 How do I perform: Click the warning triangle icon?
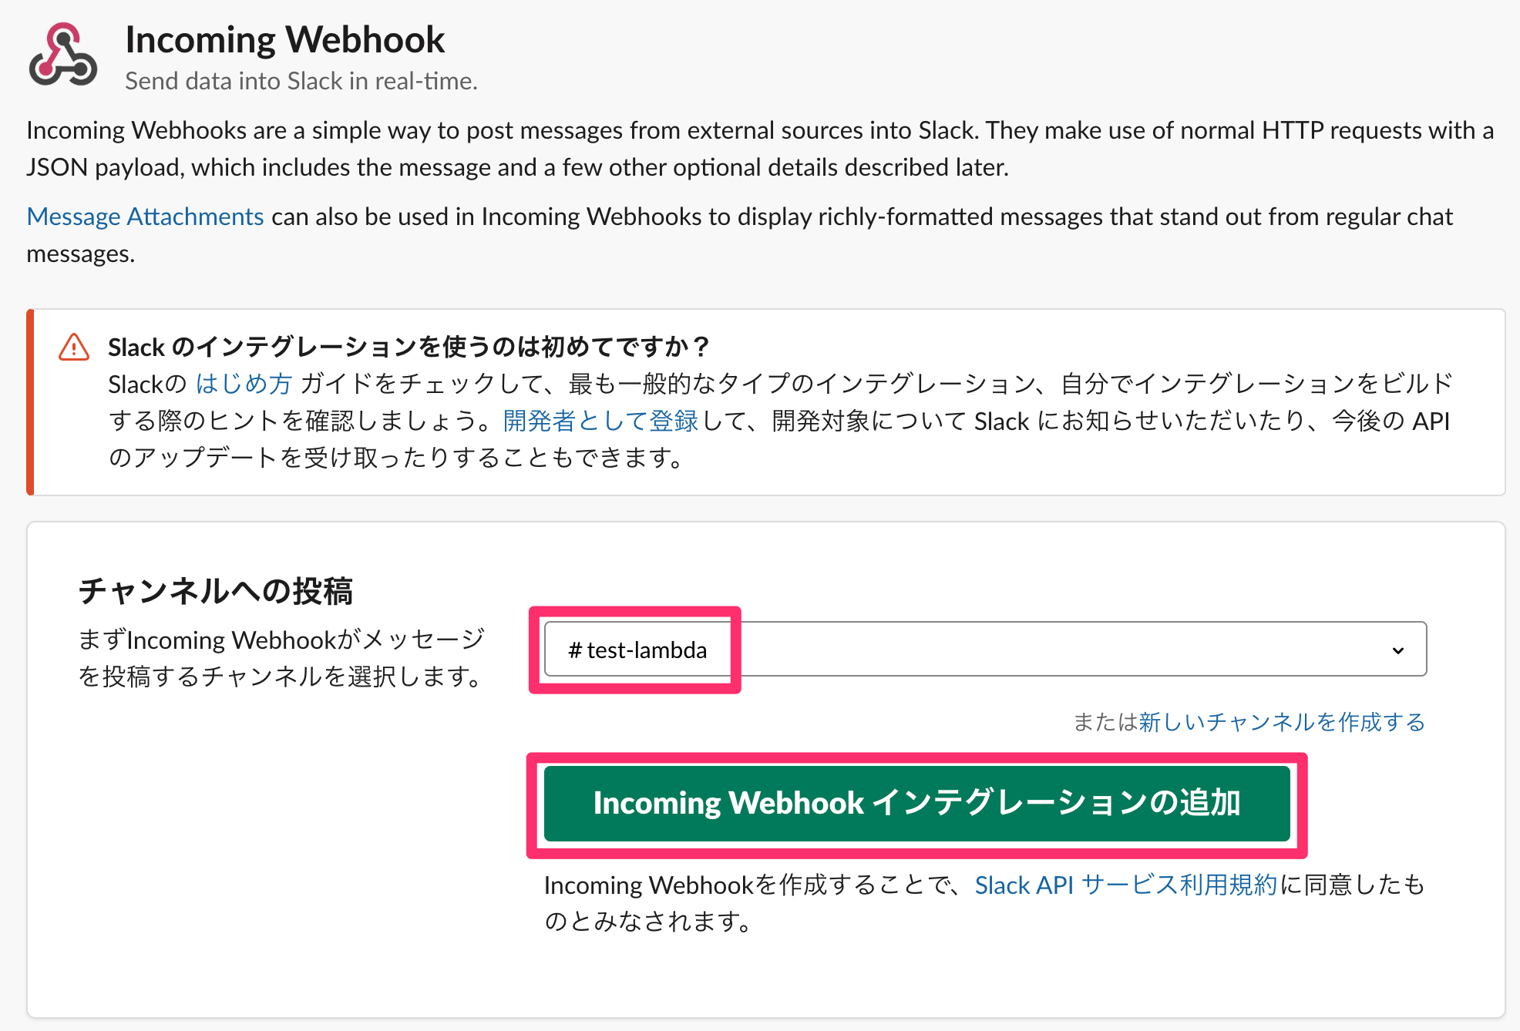click(x=74, y=348)
